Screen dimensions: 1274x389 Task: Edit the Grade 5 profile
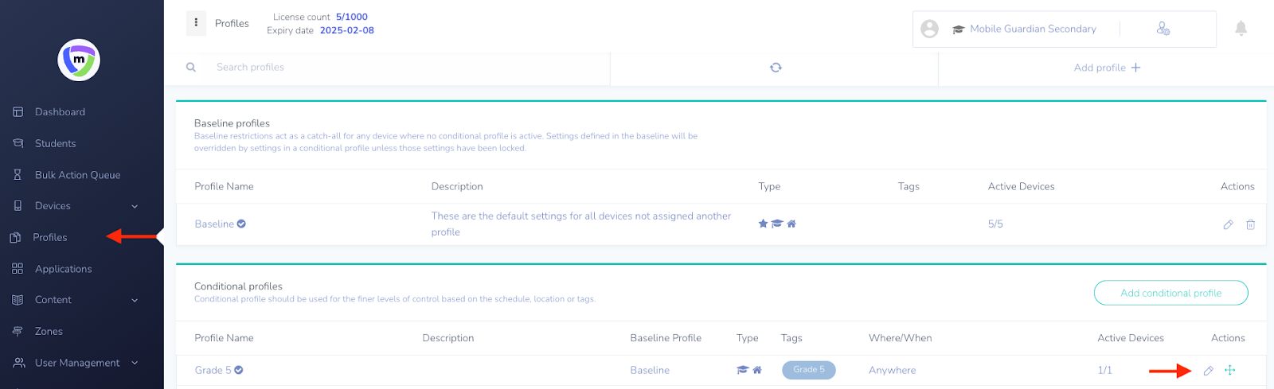coord(1208,371)
